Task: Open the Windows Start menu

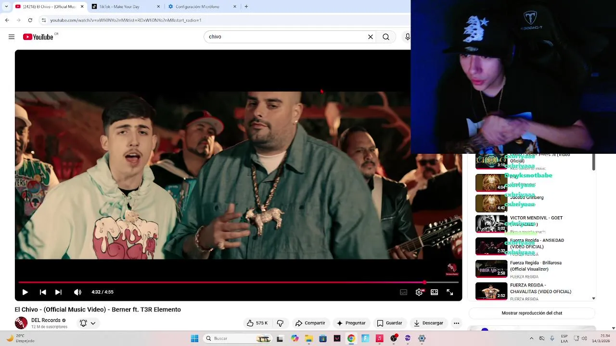Action: pos(194,338)
